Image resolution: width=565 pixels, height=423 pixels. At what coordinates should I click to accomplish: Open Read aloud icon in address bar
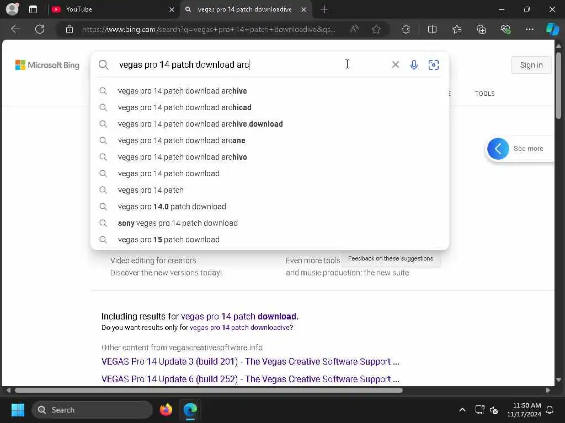tap(355, 29)
